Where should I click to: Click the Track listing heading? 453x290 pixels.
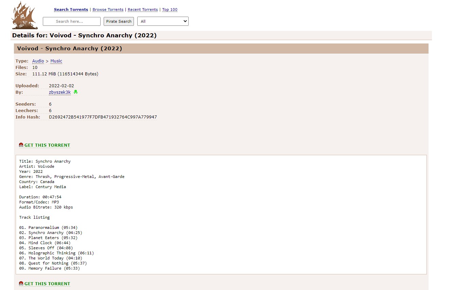[x=34, y=217]
